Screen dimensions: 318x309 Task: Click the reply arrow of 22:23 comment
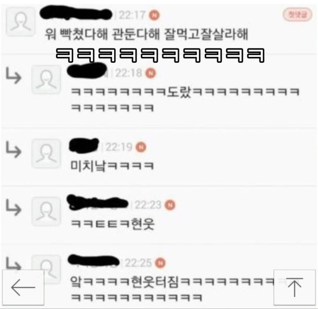pyautogui.click(x=13, y=208)
